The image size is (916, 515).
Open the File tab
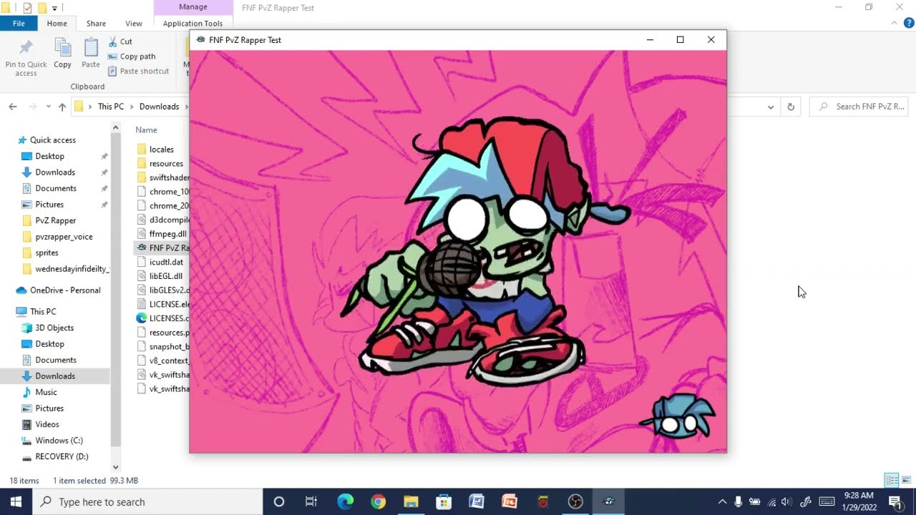click(19, 24)
